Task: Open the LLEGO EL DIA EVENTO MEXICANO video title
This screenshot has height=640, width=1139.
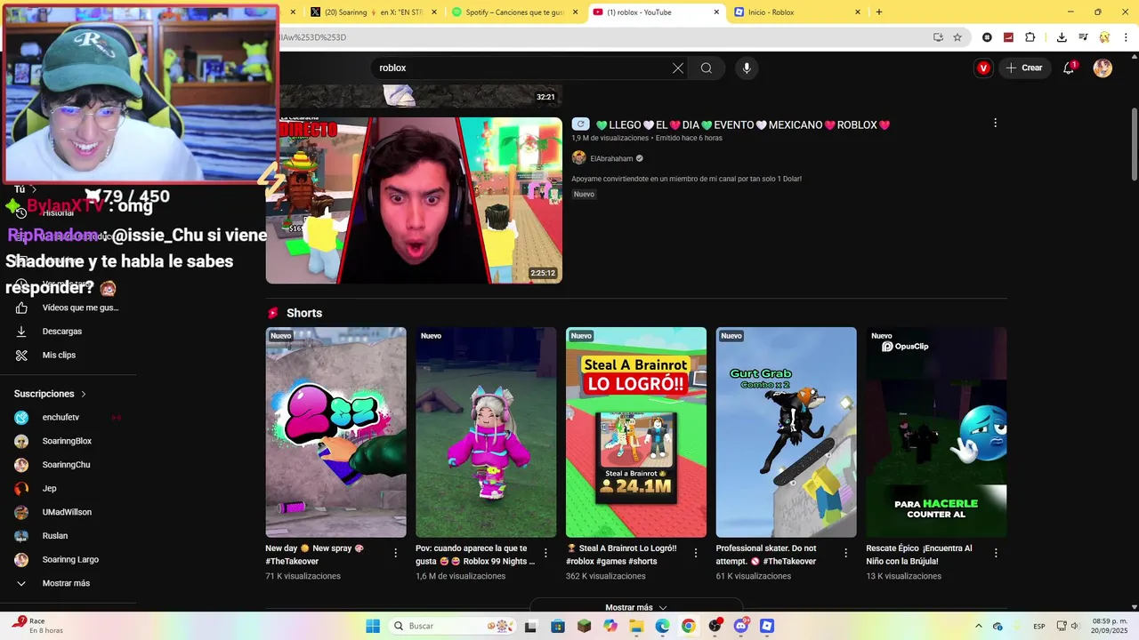Action: [x=743, y=125]
